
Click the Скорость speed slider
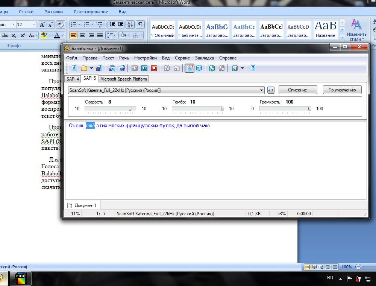click(110, 109)
